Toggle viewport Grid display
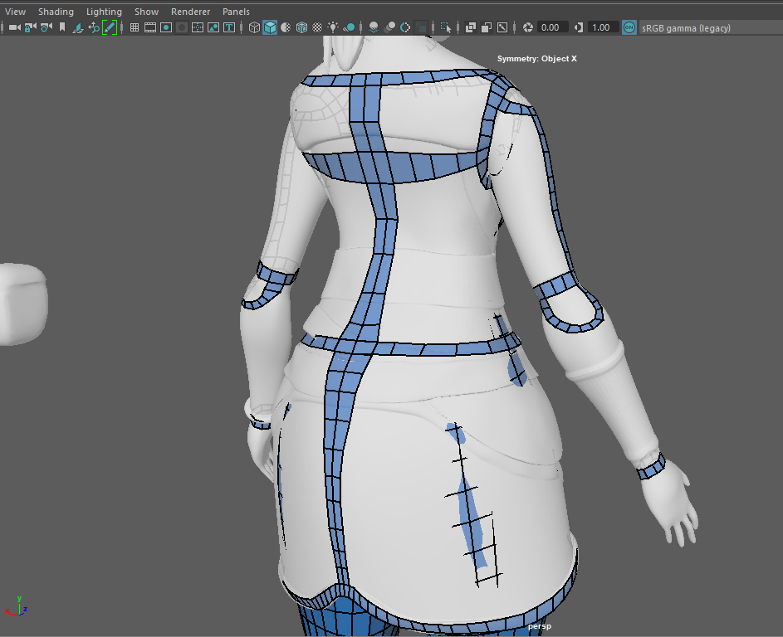Image resolution: width=783 pixels, height=637 pixels. coord(135,27)
